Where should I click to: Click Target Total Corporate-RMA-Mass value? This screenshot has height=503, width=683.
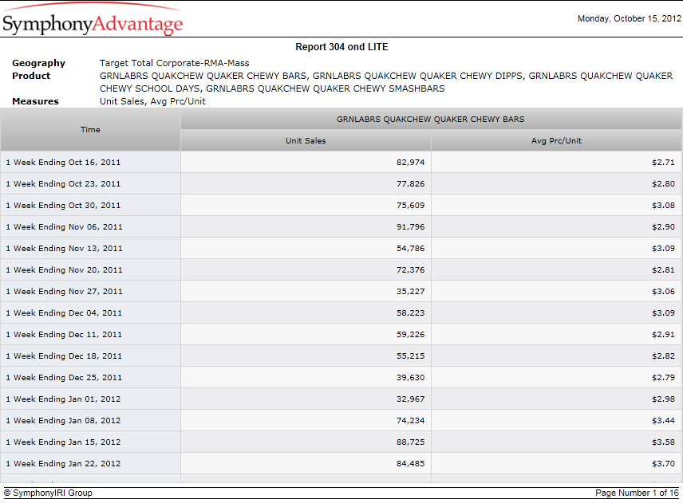174,63
